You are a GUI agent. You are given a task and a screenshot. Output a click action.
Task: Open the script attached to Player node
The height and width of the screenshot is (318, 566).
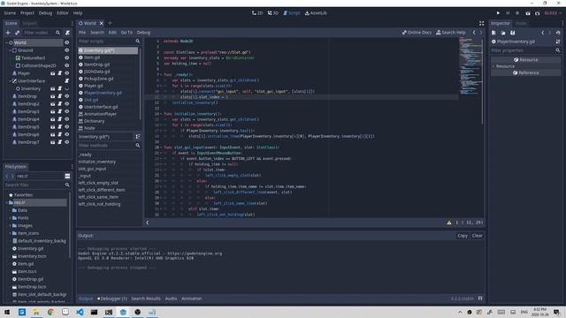click(x=60, y=73)
